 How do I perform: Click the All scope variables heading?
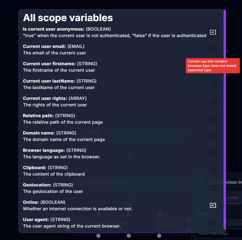click(x=68, y=18)
